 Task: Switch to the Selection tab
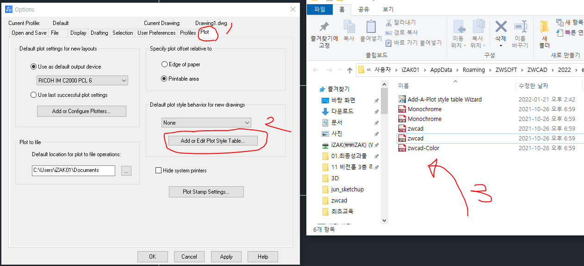coord(123,33)
